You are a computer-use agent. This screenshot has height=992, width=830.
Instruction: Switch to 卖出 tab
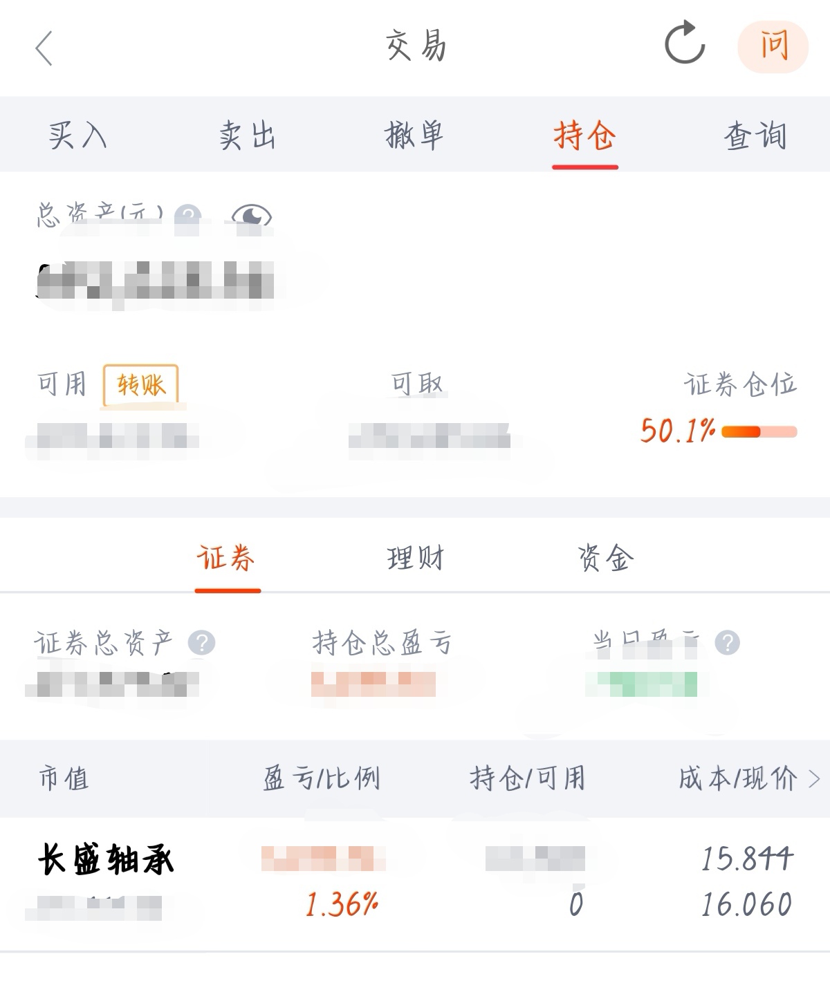click(x=247, y=135)
